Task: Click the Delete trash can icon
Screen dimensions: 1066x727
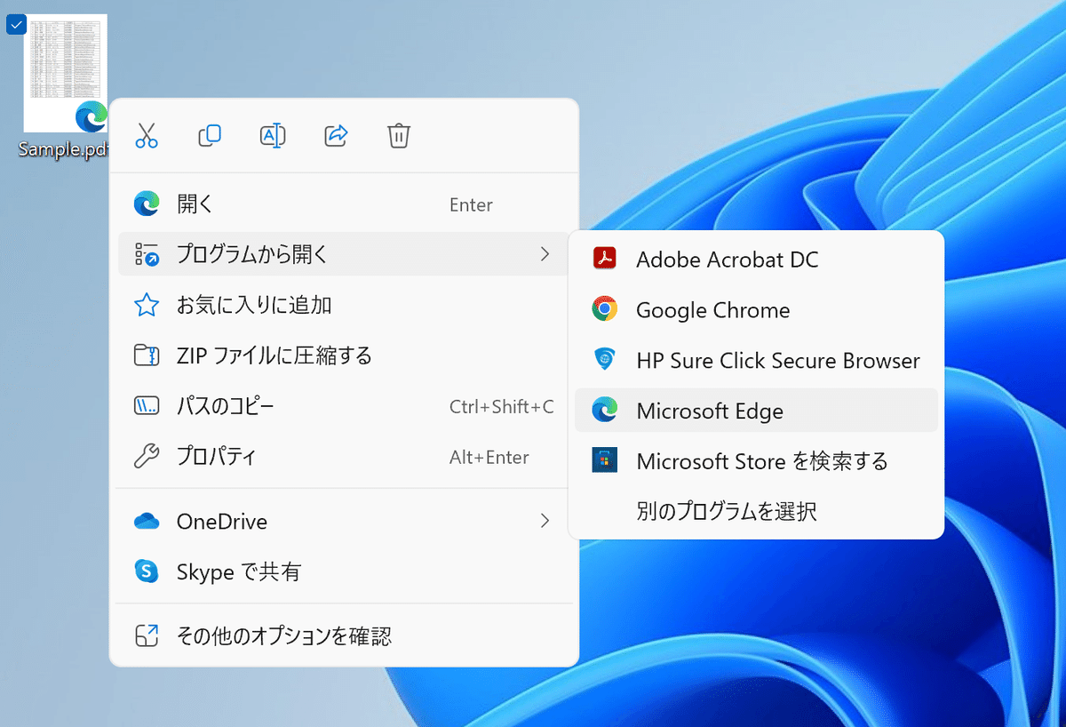Action: (399, 136)
